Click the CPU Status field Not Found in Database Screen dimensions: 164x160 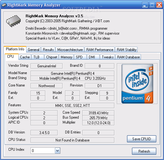72,140
